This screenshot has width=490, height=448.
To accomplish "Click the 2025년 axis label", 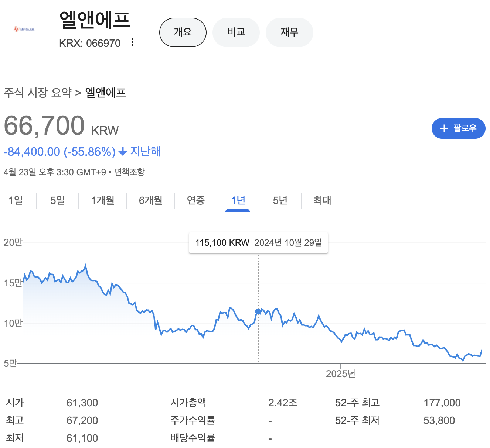I will coord(340,374).
